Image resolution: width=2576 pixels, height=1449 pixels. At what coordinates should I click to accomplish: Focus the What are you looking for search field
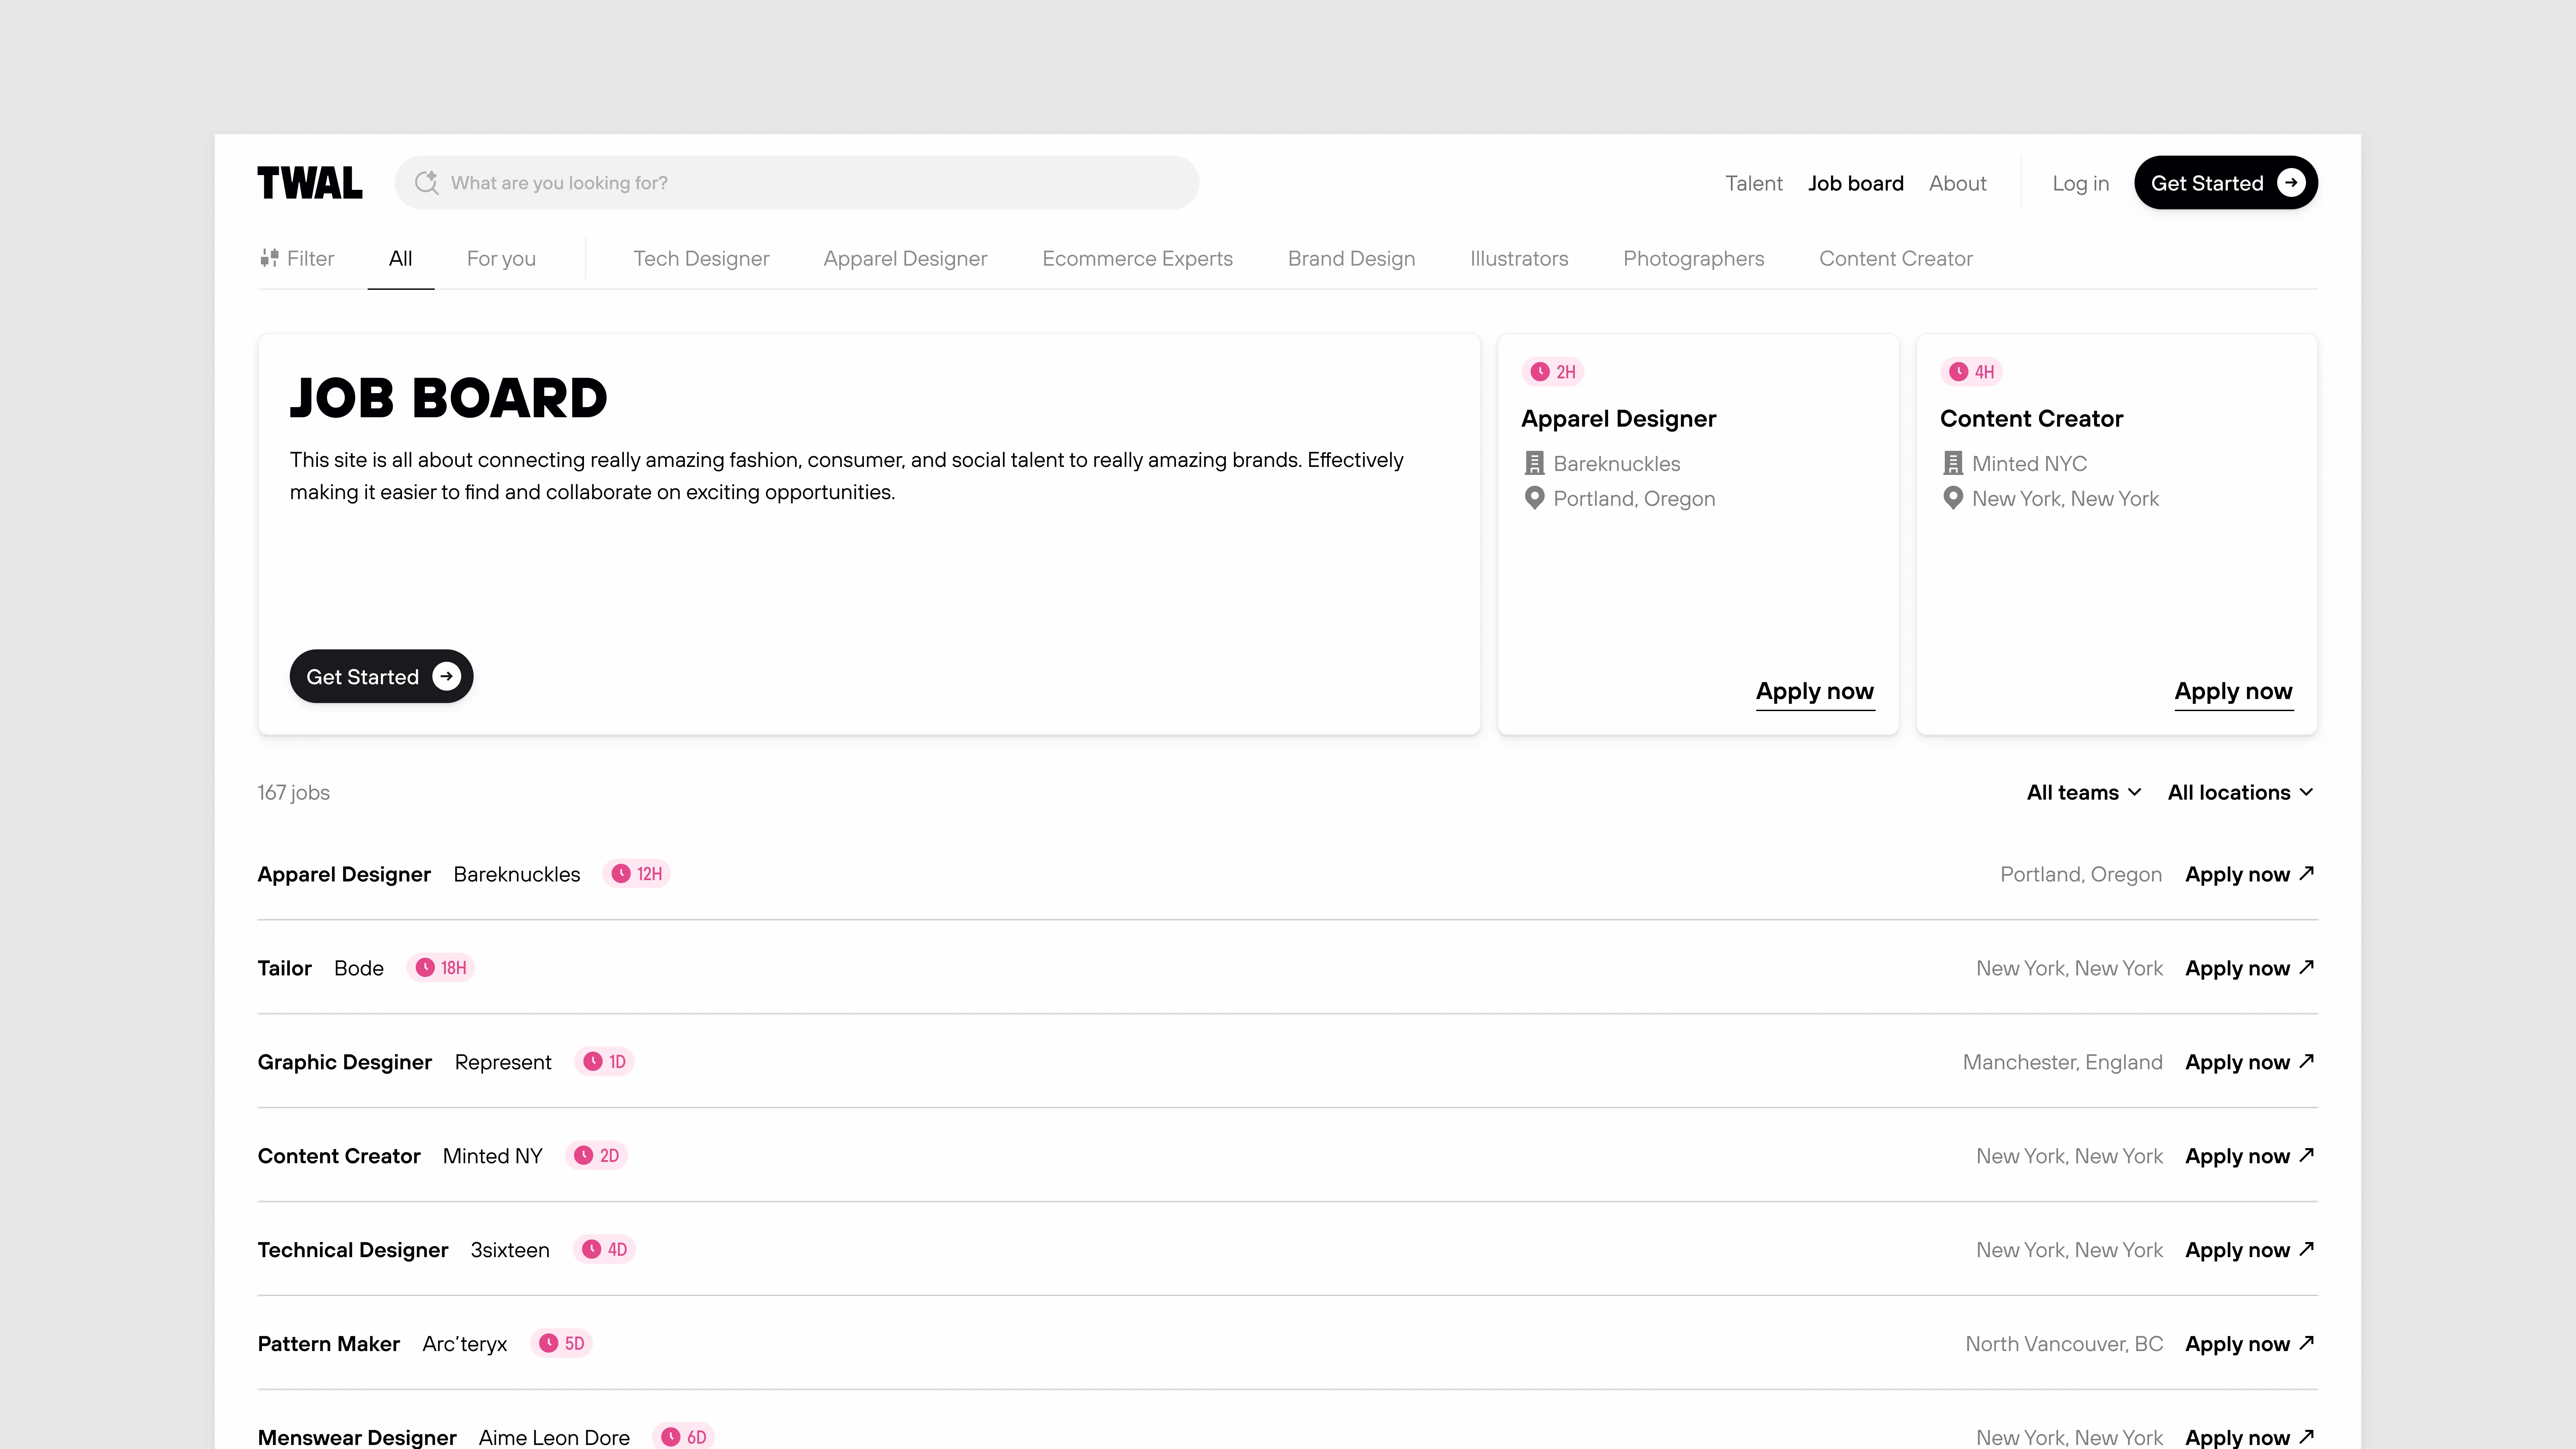click(797, 183)
